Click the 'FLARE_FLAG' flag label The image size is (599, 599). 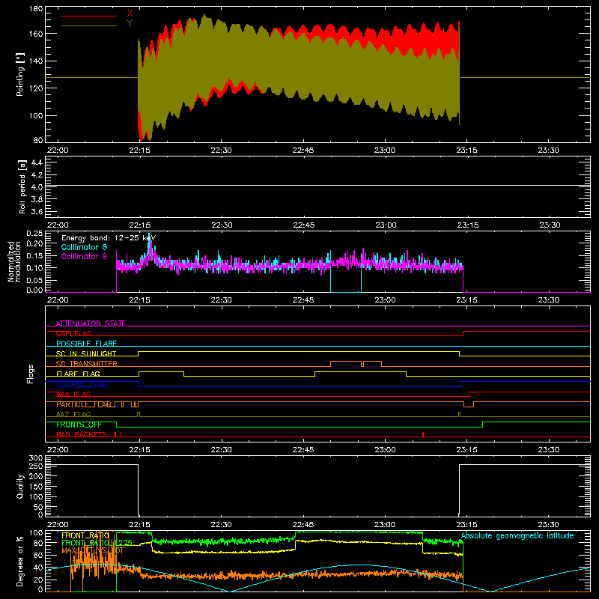78,374
